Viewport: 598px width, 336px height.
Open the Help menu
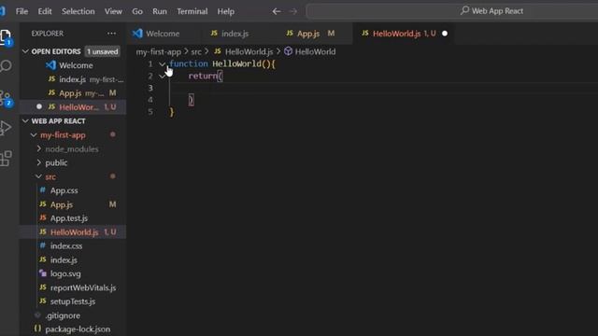click(226, 11)
